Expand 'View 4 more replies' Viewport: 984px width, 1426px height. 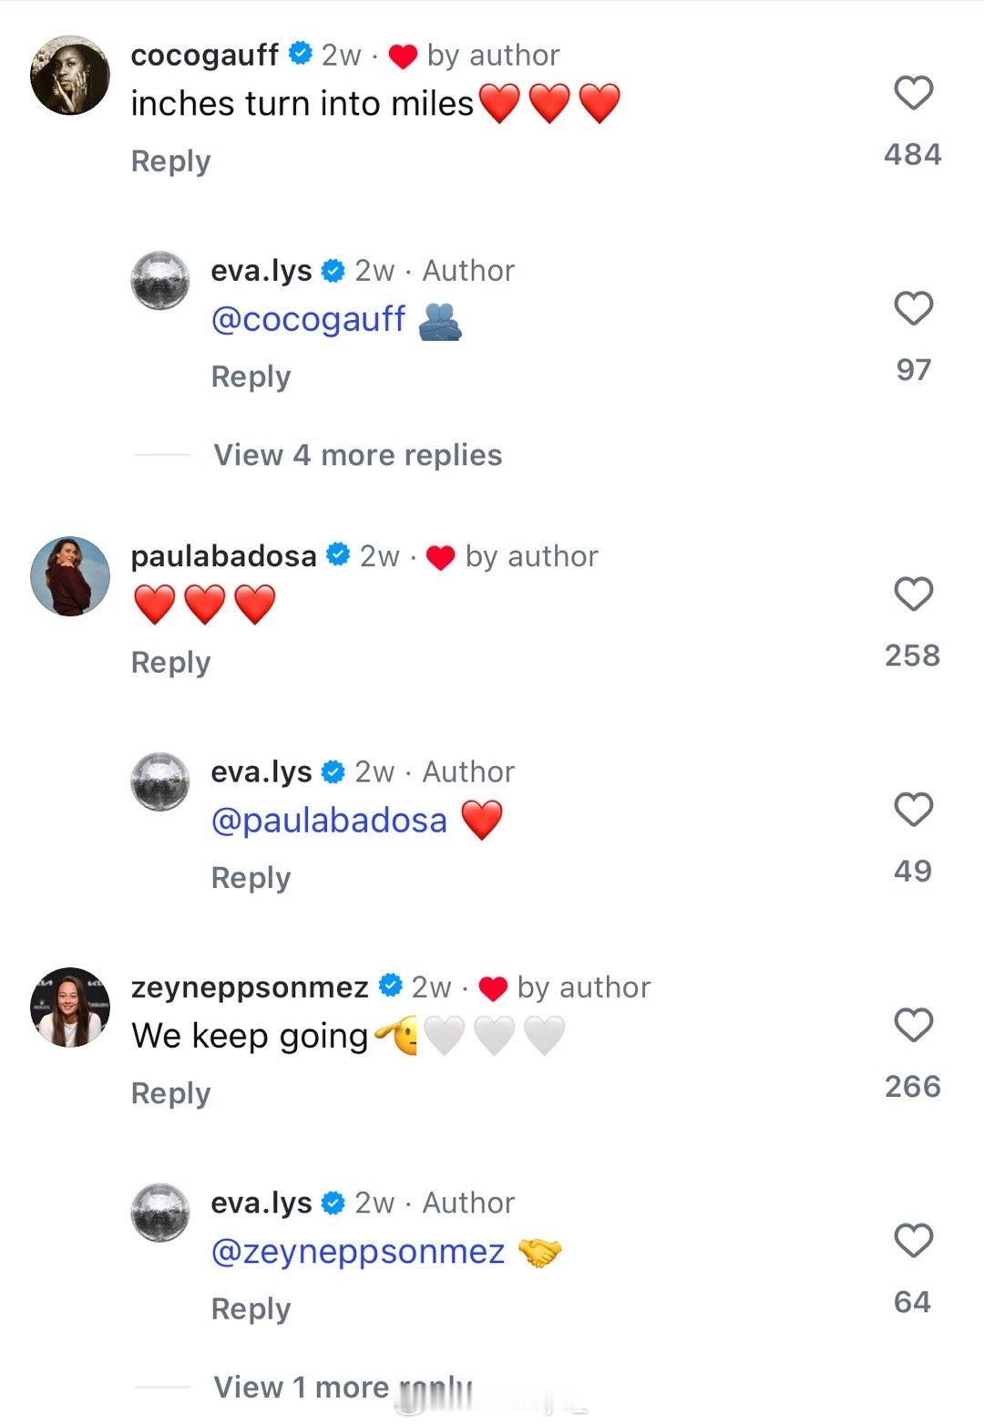pyautogui.click(x=357, y=455)
